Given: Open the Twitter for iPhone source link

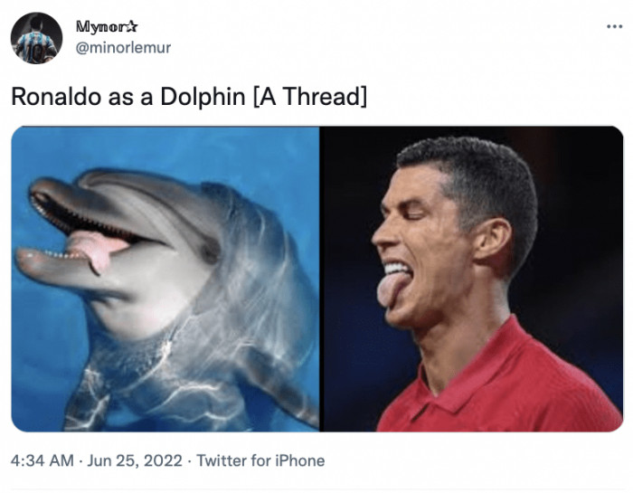Looking at the screenshot, I should pyautogui.click(x=260, y=460).
